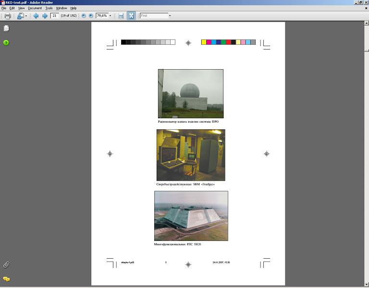
Task: Open the Attachments paperclip panel
Action: 6,264
